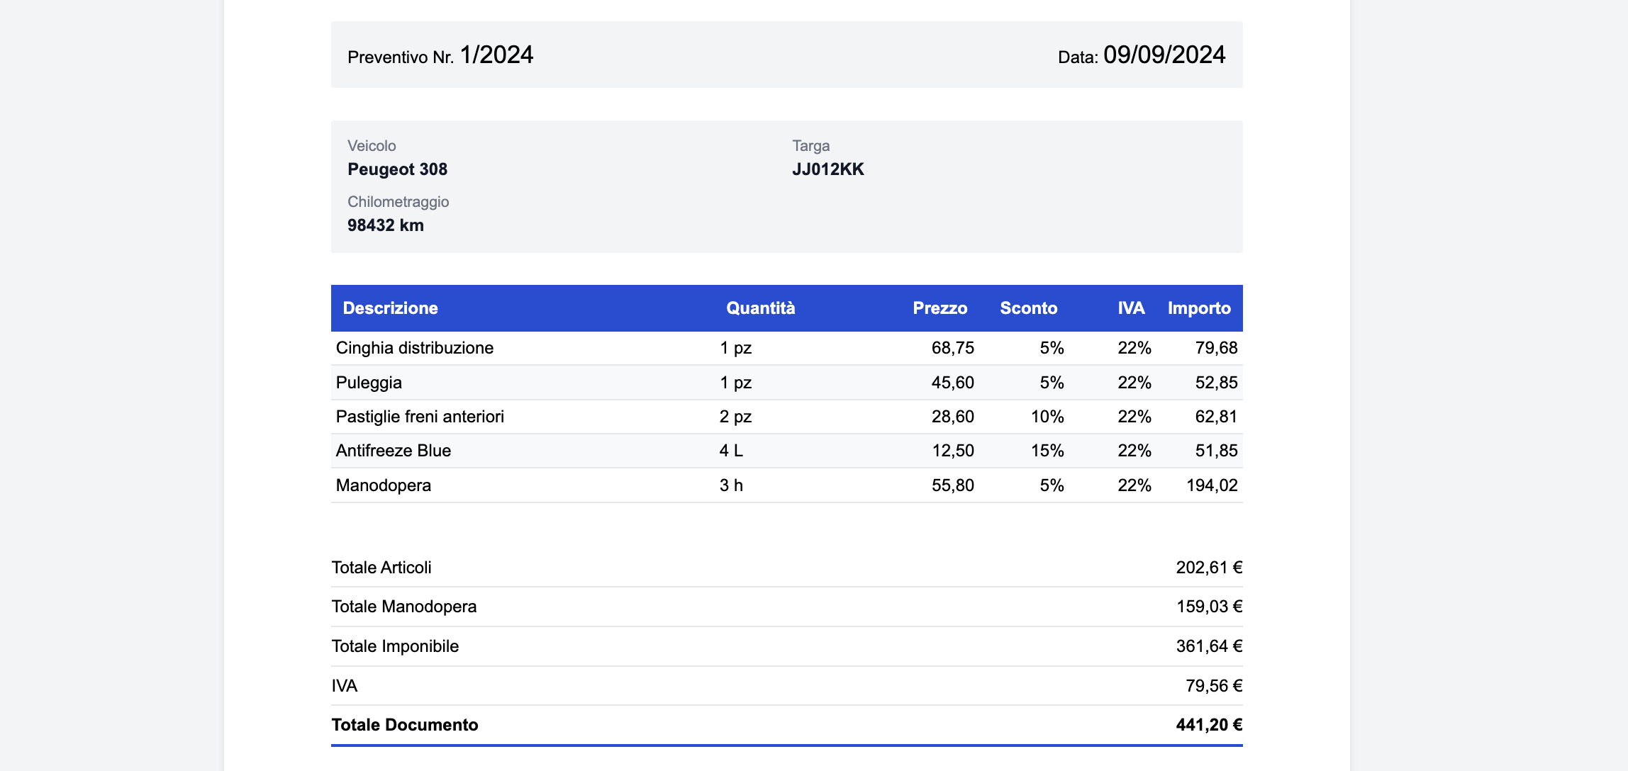Image resolution: width=1628 pixels, height=771 pixels.
Task: Click the IVA total 79,56 €
Action: pos(1214,686)
